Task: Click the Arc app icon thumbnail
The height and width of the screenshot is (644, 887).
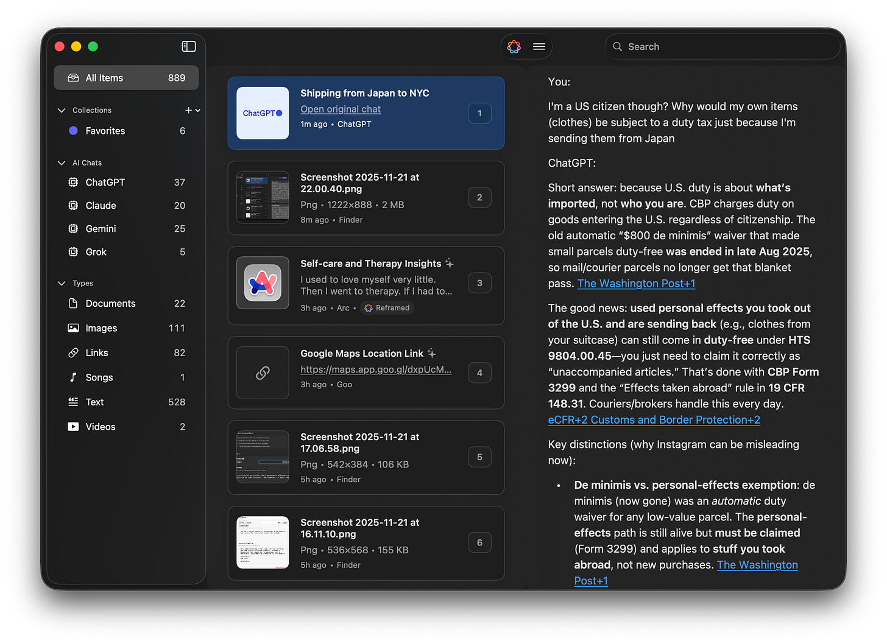Action: point(263,283)
